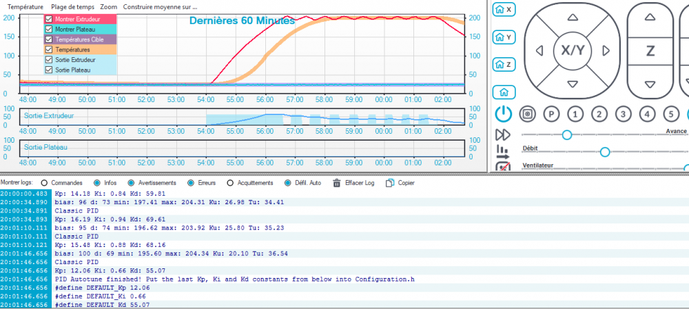Click the Effacer Log trash icon
This screenshot has width=689, height=309.
pos(337,183)
